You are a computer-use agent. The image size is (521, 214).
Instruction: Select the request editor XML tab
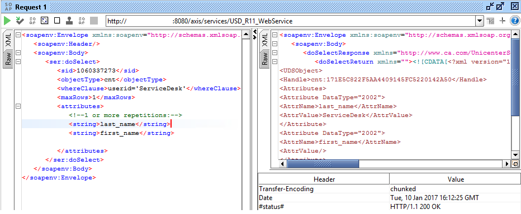pos(9,40)
